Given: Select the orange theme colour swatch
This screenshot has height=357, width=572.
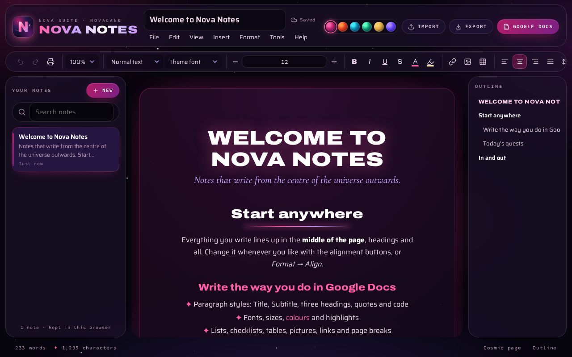Looking at the screenshot, I should click(x=343, y=27).
